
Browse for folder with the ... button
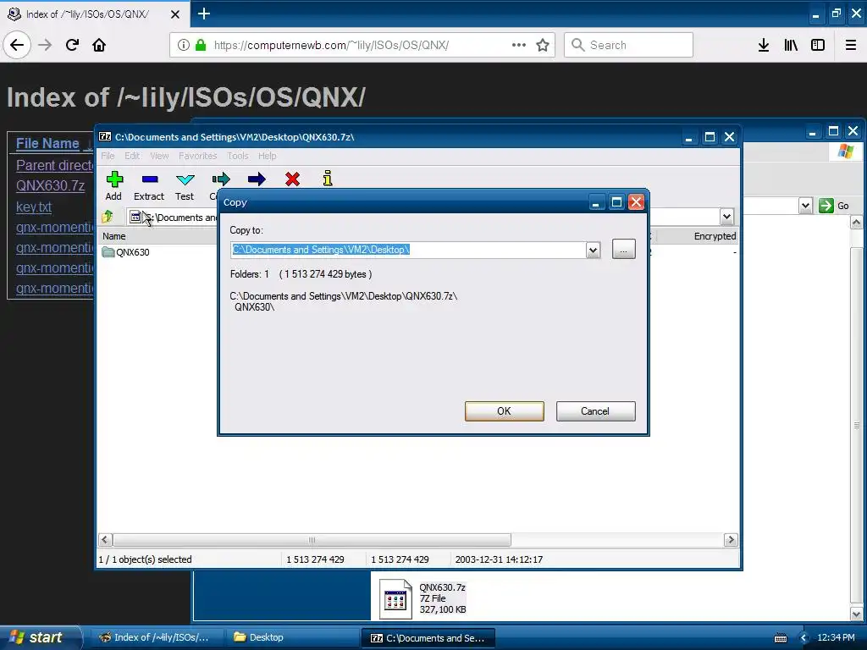pyautogui.click(x=624, y=250)
